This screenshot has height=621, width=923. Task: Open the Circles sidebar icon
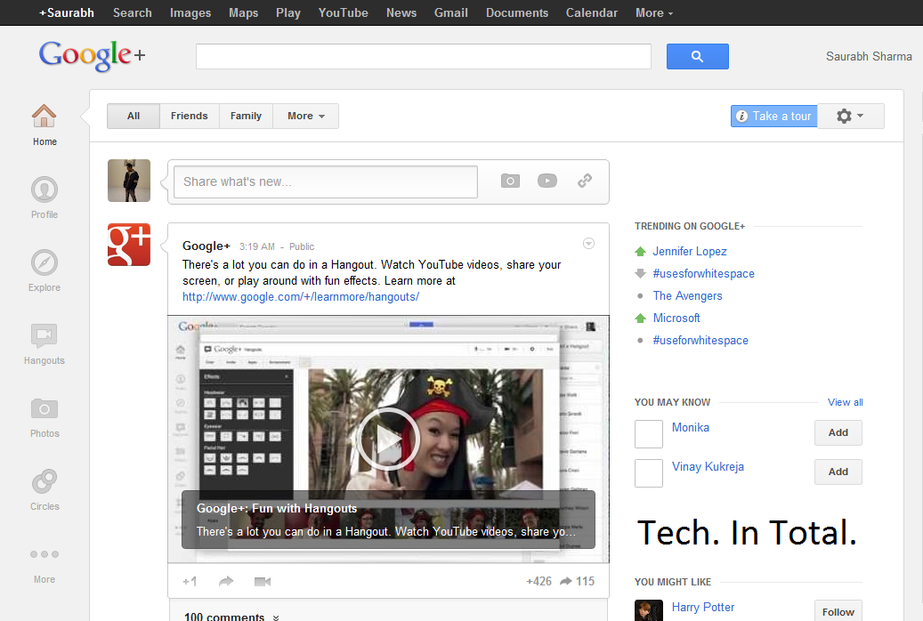[45, 481]
